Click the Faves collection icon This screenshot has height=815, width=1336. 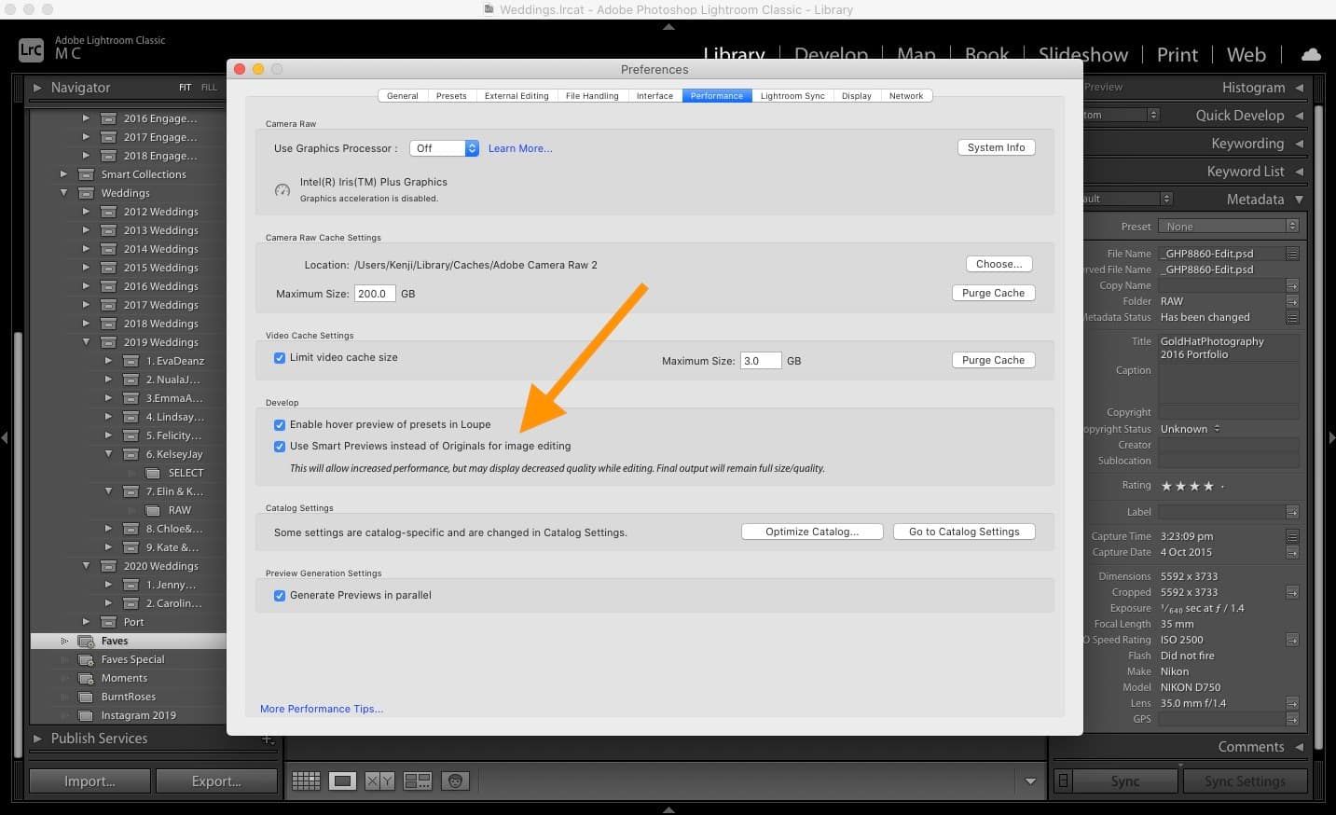(86, 641)
